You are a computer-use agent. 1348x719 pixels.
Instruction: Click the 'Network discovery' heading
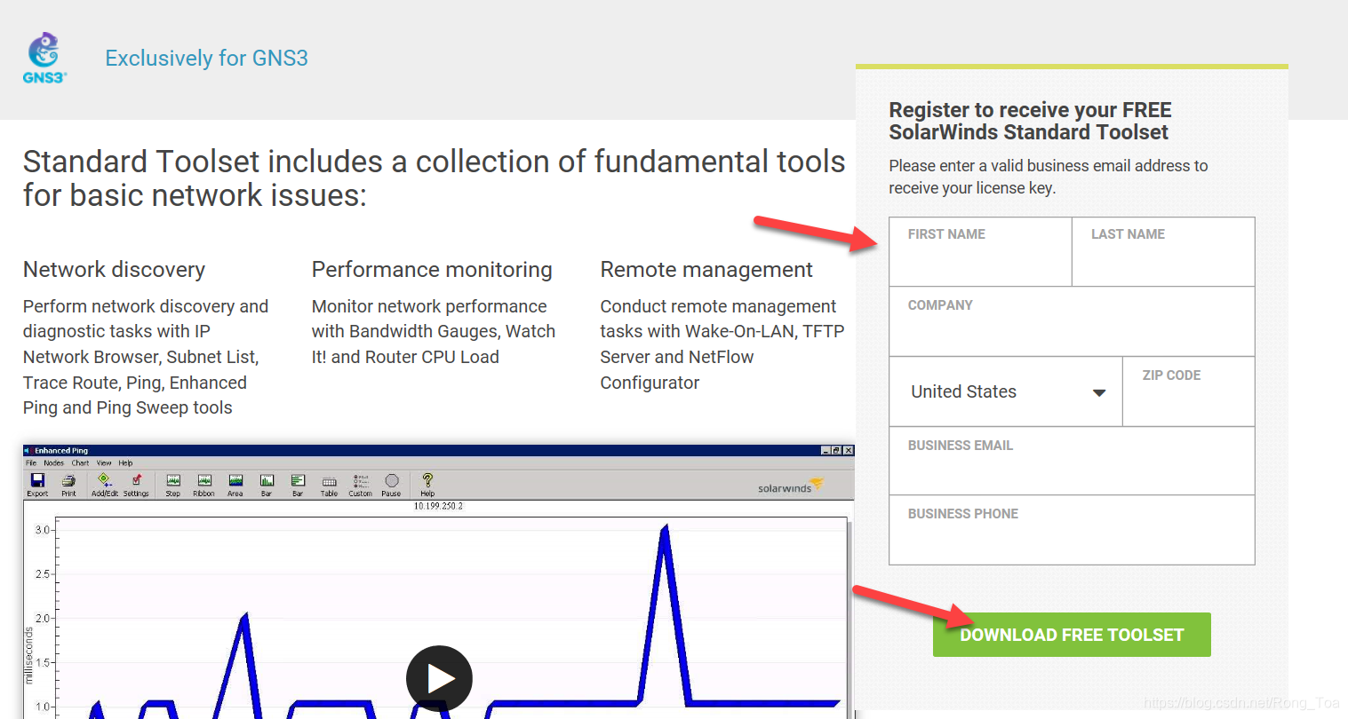tap(114, 270)
